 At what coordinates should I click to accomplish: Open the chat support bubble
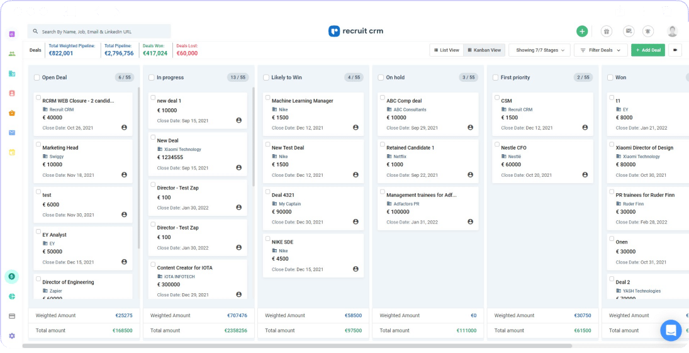671,330
